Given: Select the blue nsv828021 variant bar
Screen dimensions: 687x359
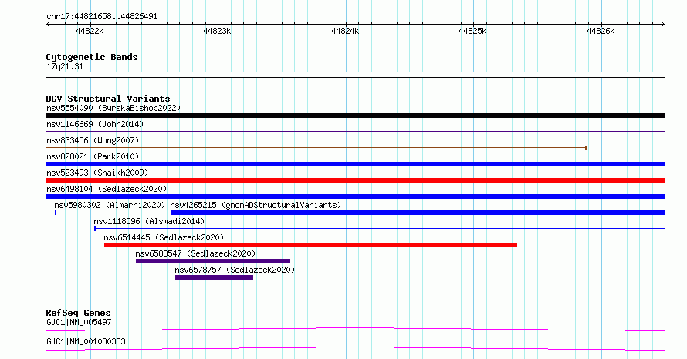Looking at the screenshot, I should 355,164.
